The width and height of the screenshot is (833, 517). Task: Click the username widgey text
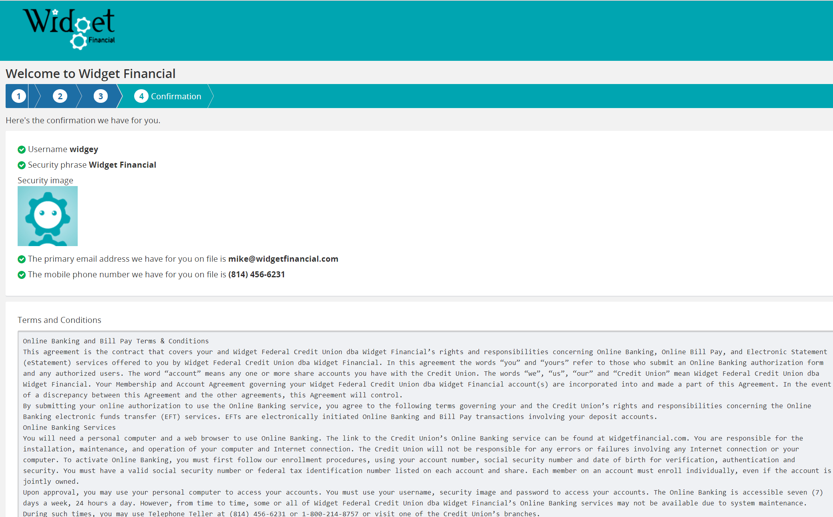tap(84, 149)
